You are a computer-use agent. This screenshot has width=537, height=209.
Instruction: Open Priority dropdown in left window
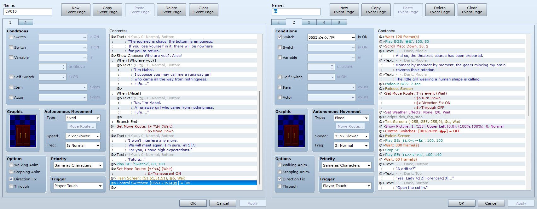pos(78,165)
